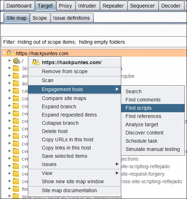187x199 pixels.
Task: Click the site map filter bar
Action: 94,42
